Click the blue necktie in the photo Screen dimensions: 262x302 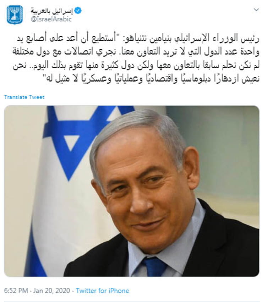[154, 267]
